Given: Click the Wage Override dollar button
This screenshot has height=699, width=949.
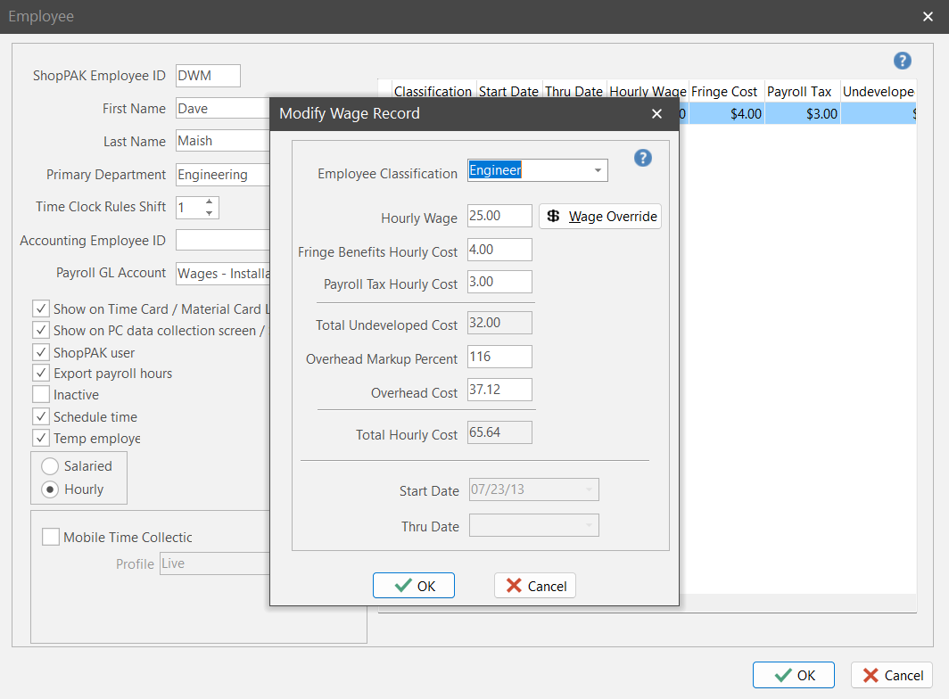Looking at the screenshot, I should 600,217.
